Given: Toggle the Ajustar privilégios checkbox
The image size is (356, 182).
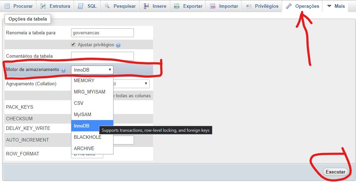Looking at the screenshot, I should [x=73, y=45].
